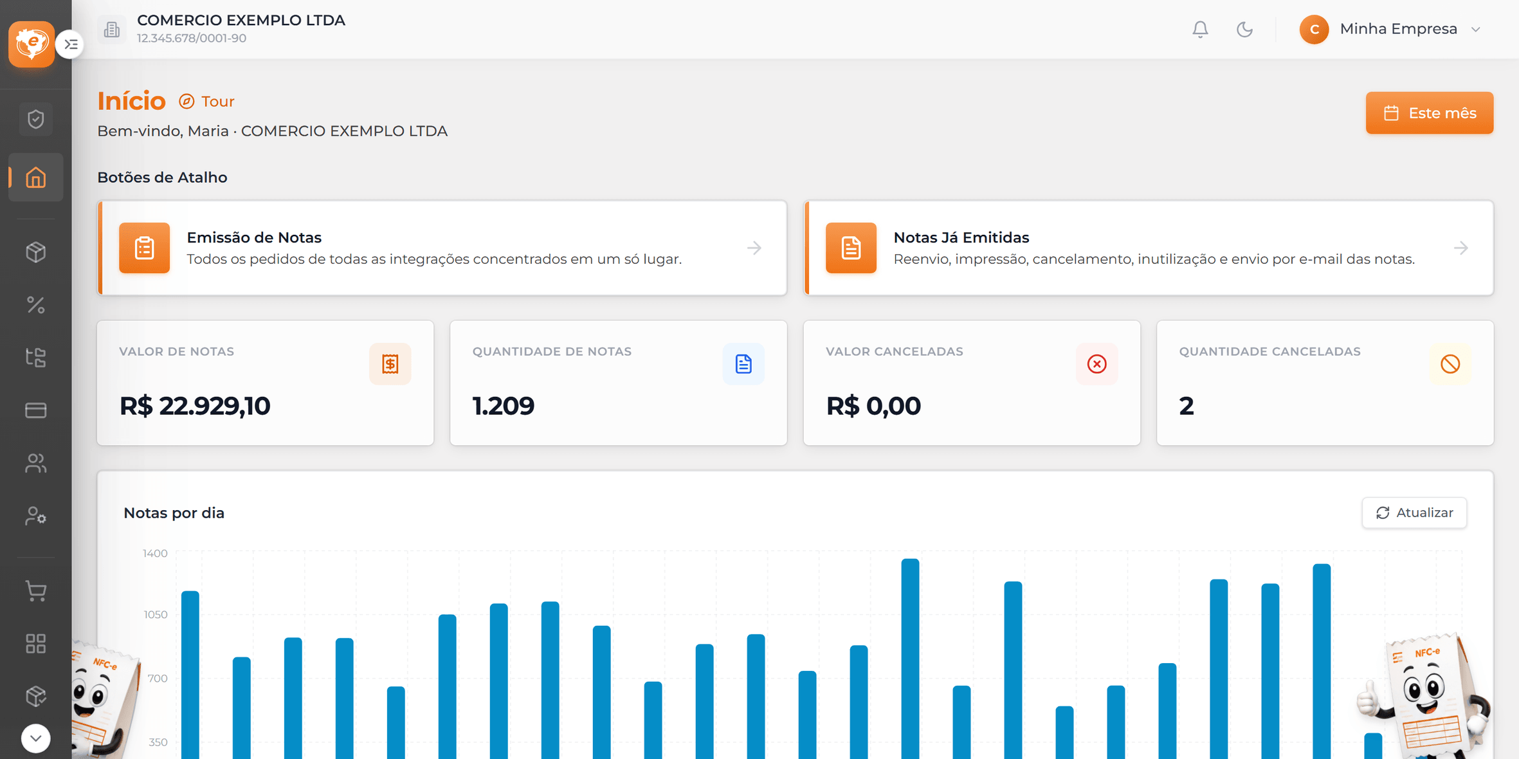Click the Atualizar refresh button

(x=1414, y=513)
